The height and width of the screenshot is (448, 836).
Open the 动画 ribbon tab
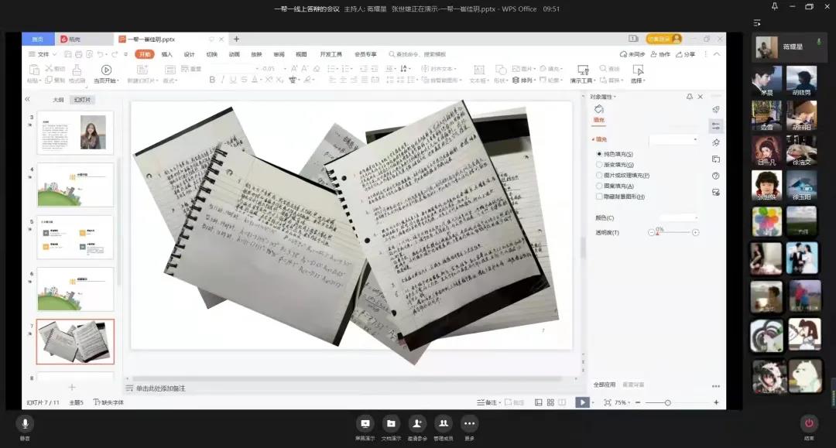234,54
